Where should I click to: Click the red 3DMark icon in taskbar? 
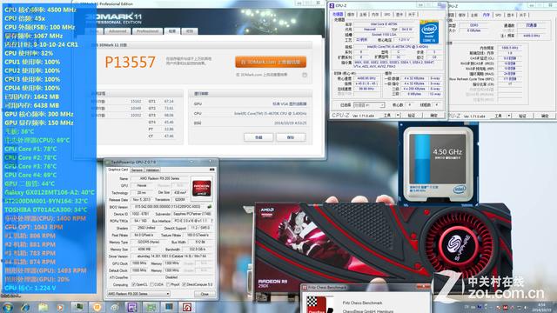pyautogui.click(x=187, y=307)
